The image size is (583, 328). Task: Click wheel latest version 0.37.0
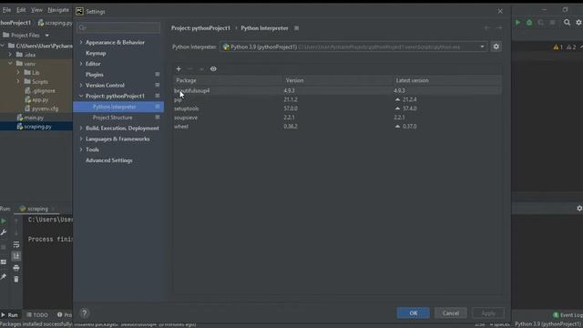point(409,127)
